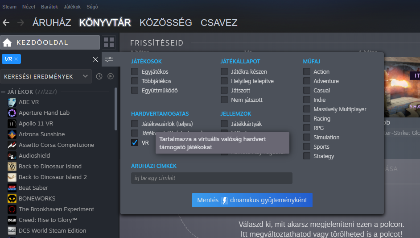Screen dimensions: 420x238
Task: Check Játékvezérlők (teljes) support
Action: click(x=135, y=124)
